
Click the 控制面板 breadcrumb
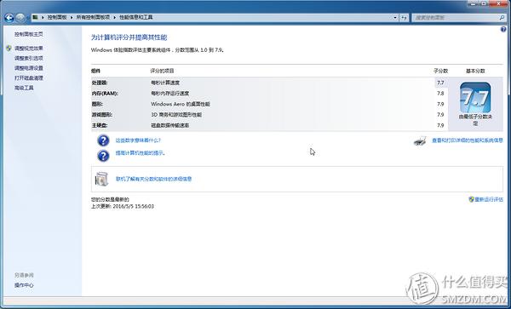point(57,17)
